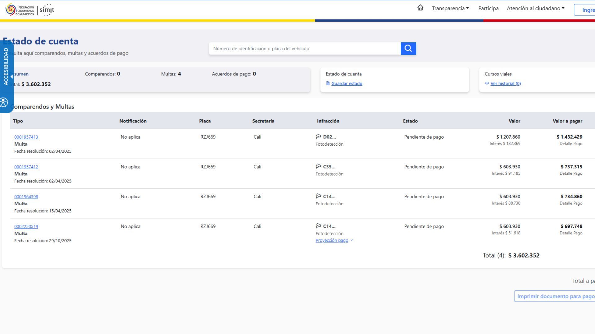The image size is (595, 334).
Task: Click the flag icon beside infraction D02
Action: 319,136
